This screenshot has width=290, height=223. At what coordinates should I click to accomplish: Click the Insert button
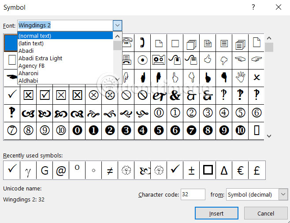pos(216,213)
